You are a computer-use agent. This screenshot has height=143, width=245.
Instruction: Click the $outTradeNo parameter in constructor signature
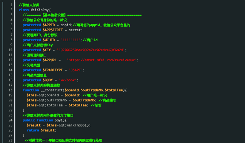pos(92,90)
